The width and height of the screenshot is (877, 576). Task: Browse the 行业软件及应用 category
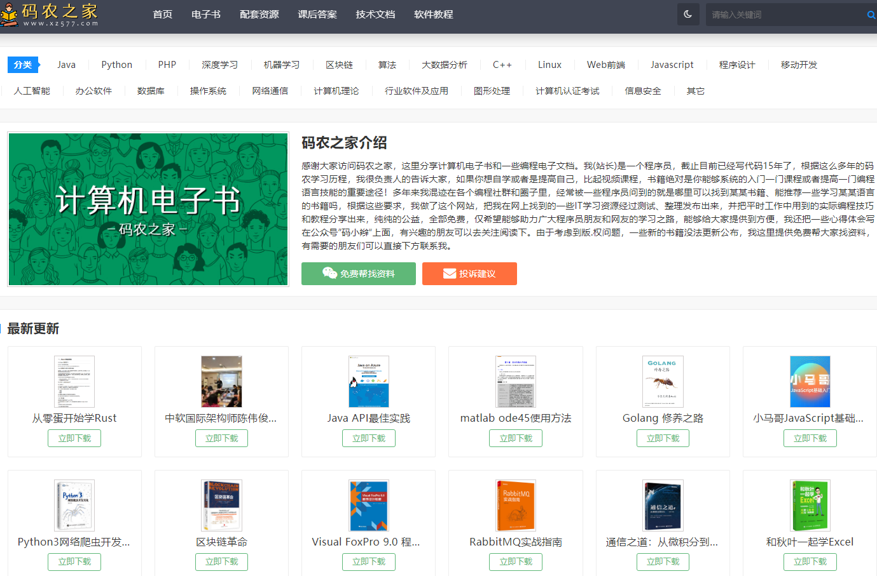417,91
